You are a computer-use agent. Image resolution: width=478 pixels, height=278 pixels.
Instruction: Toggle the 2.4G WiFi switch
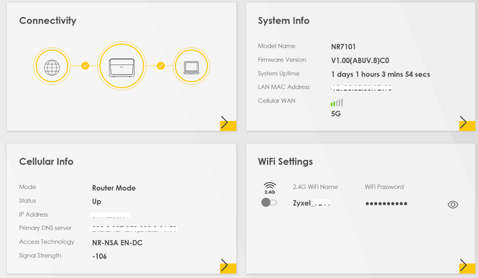269,203
